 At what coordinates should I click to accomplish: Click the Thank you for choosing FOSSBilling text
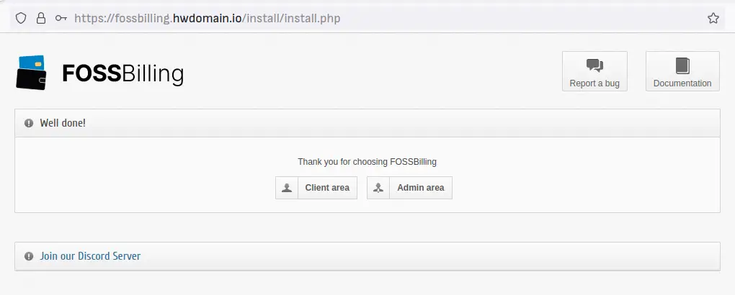tap(367, 162)
